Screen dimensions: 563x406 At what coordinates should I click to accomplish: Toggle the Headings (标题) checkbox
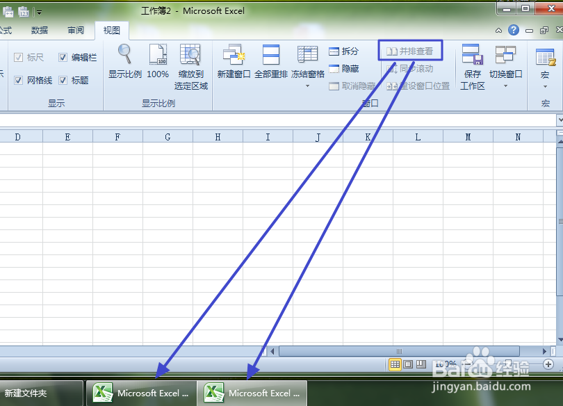pyautogui.click(x=63, y=80)
